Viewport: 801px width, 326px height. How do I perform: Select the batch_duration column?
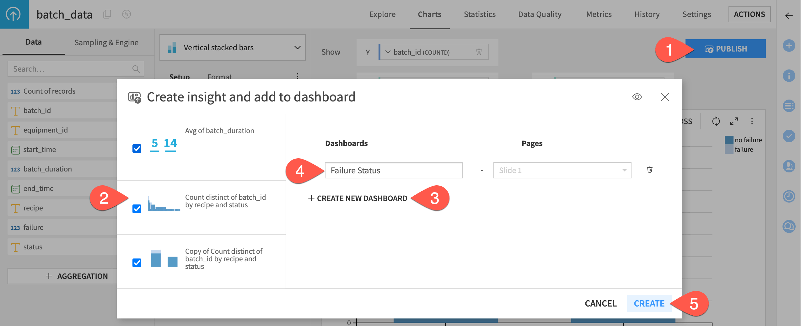click(x=62, y=169)
